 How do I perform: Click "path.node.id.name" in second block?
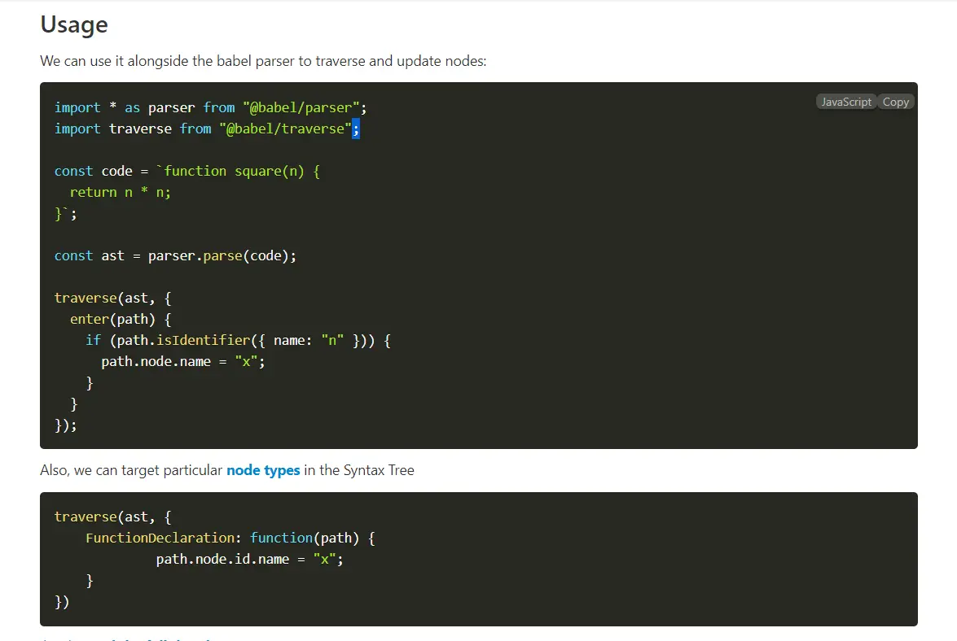click(223, 560)
